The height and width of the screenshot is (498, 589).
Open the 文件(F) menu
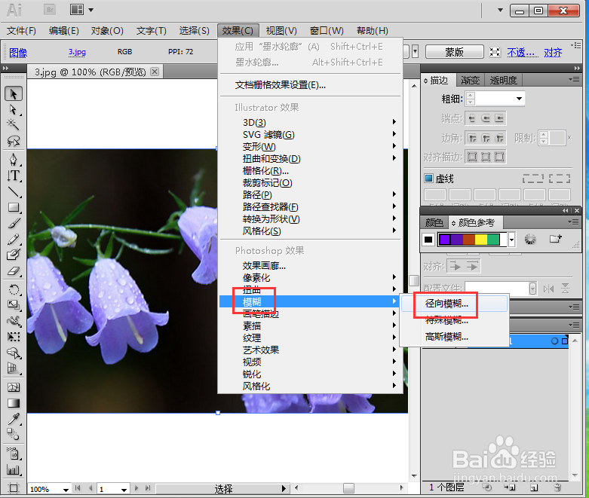(21, 31)
